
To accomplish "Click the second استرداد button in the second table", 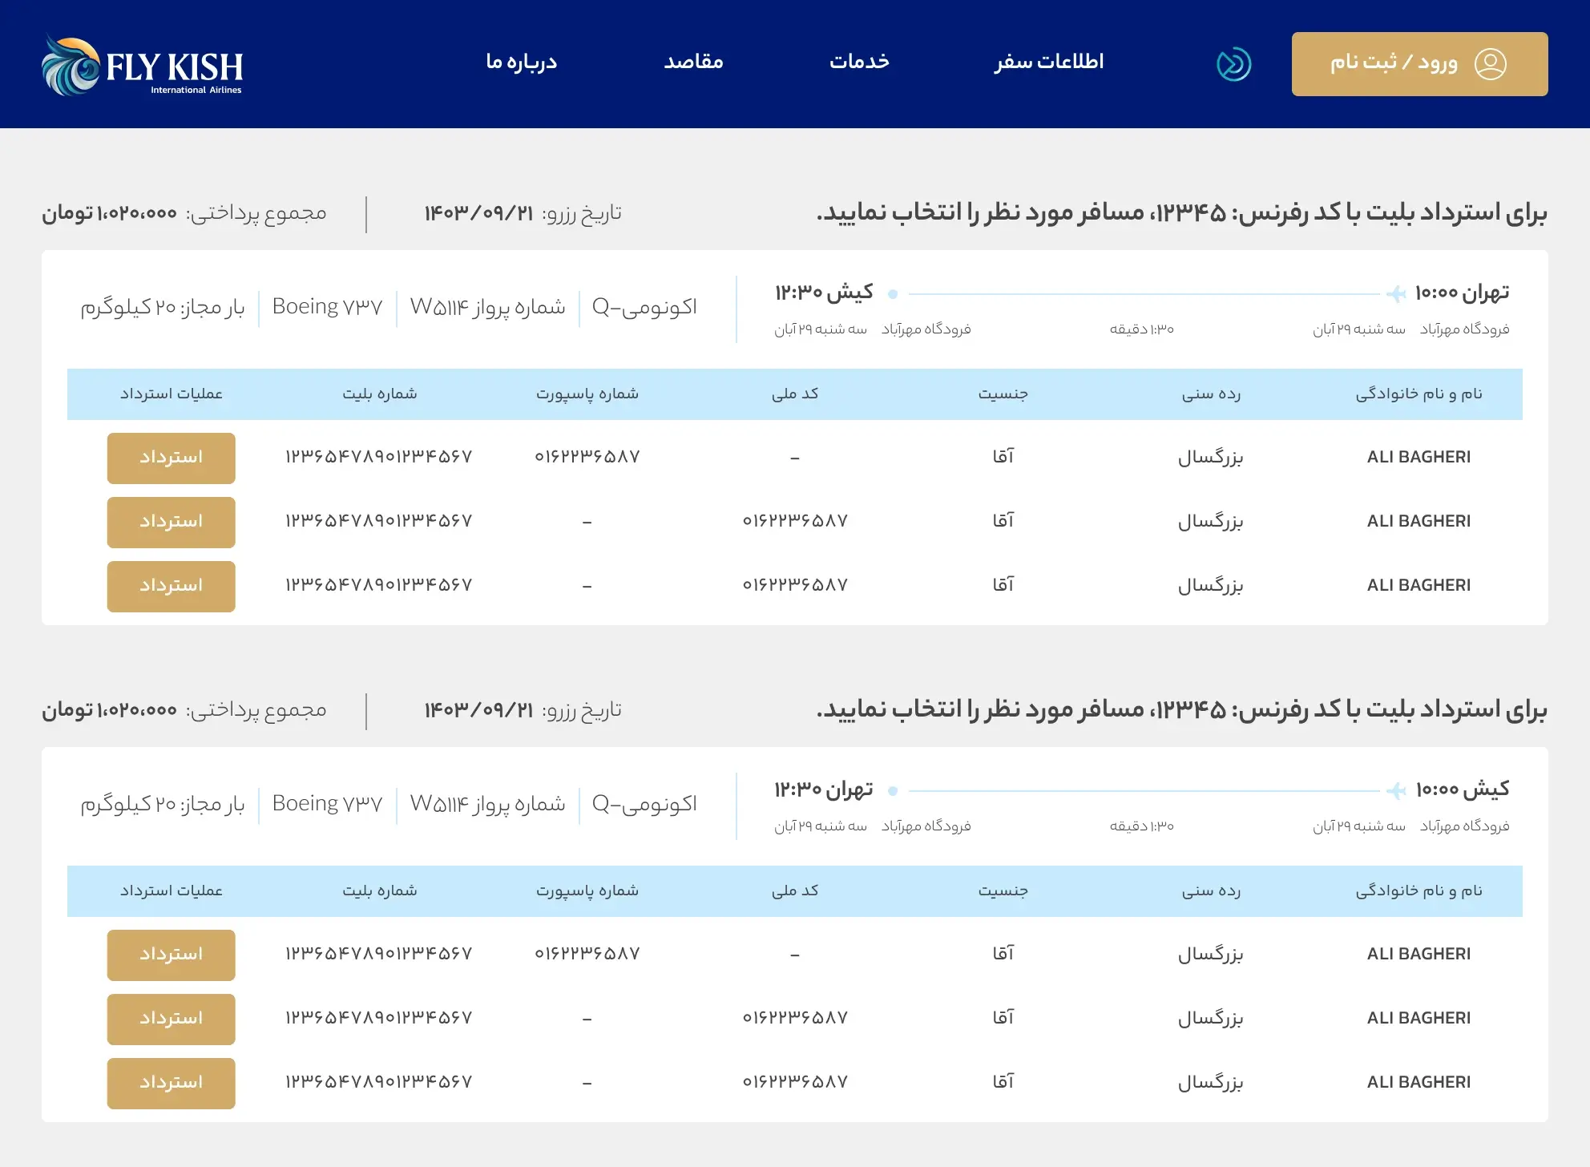I will coord(170,1019).
